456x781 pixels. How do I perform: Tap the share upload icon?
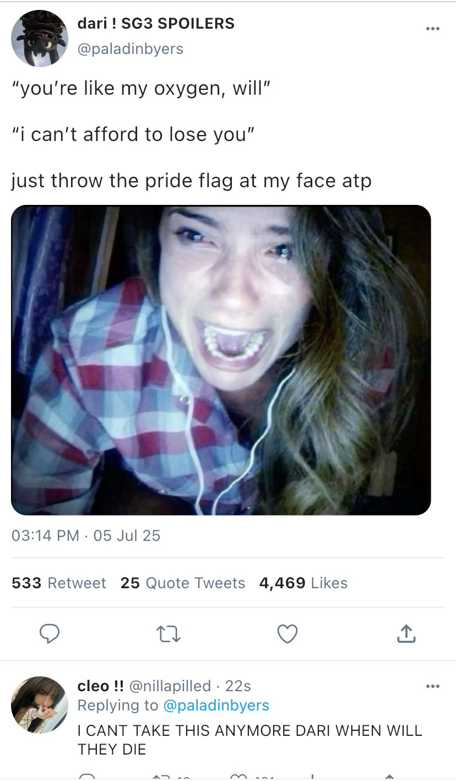(406, 634)
